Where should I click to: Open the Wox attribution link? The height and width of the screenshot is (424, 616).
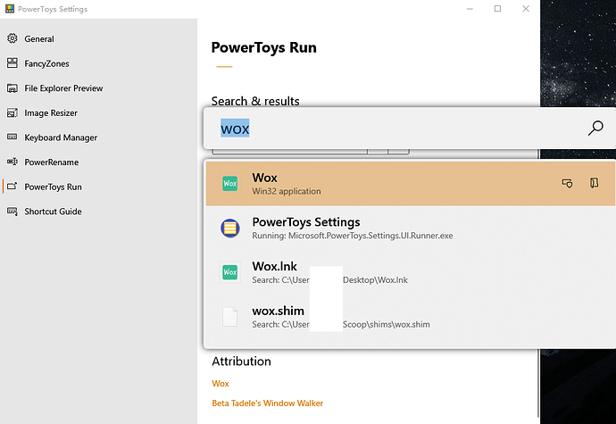221,384
